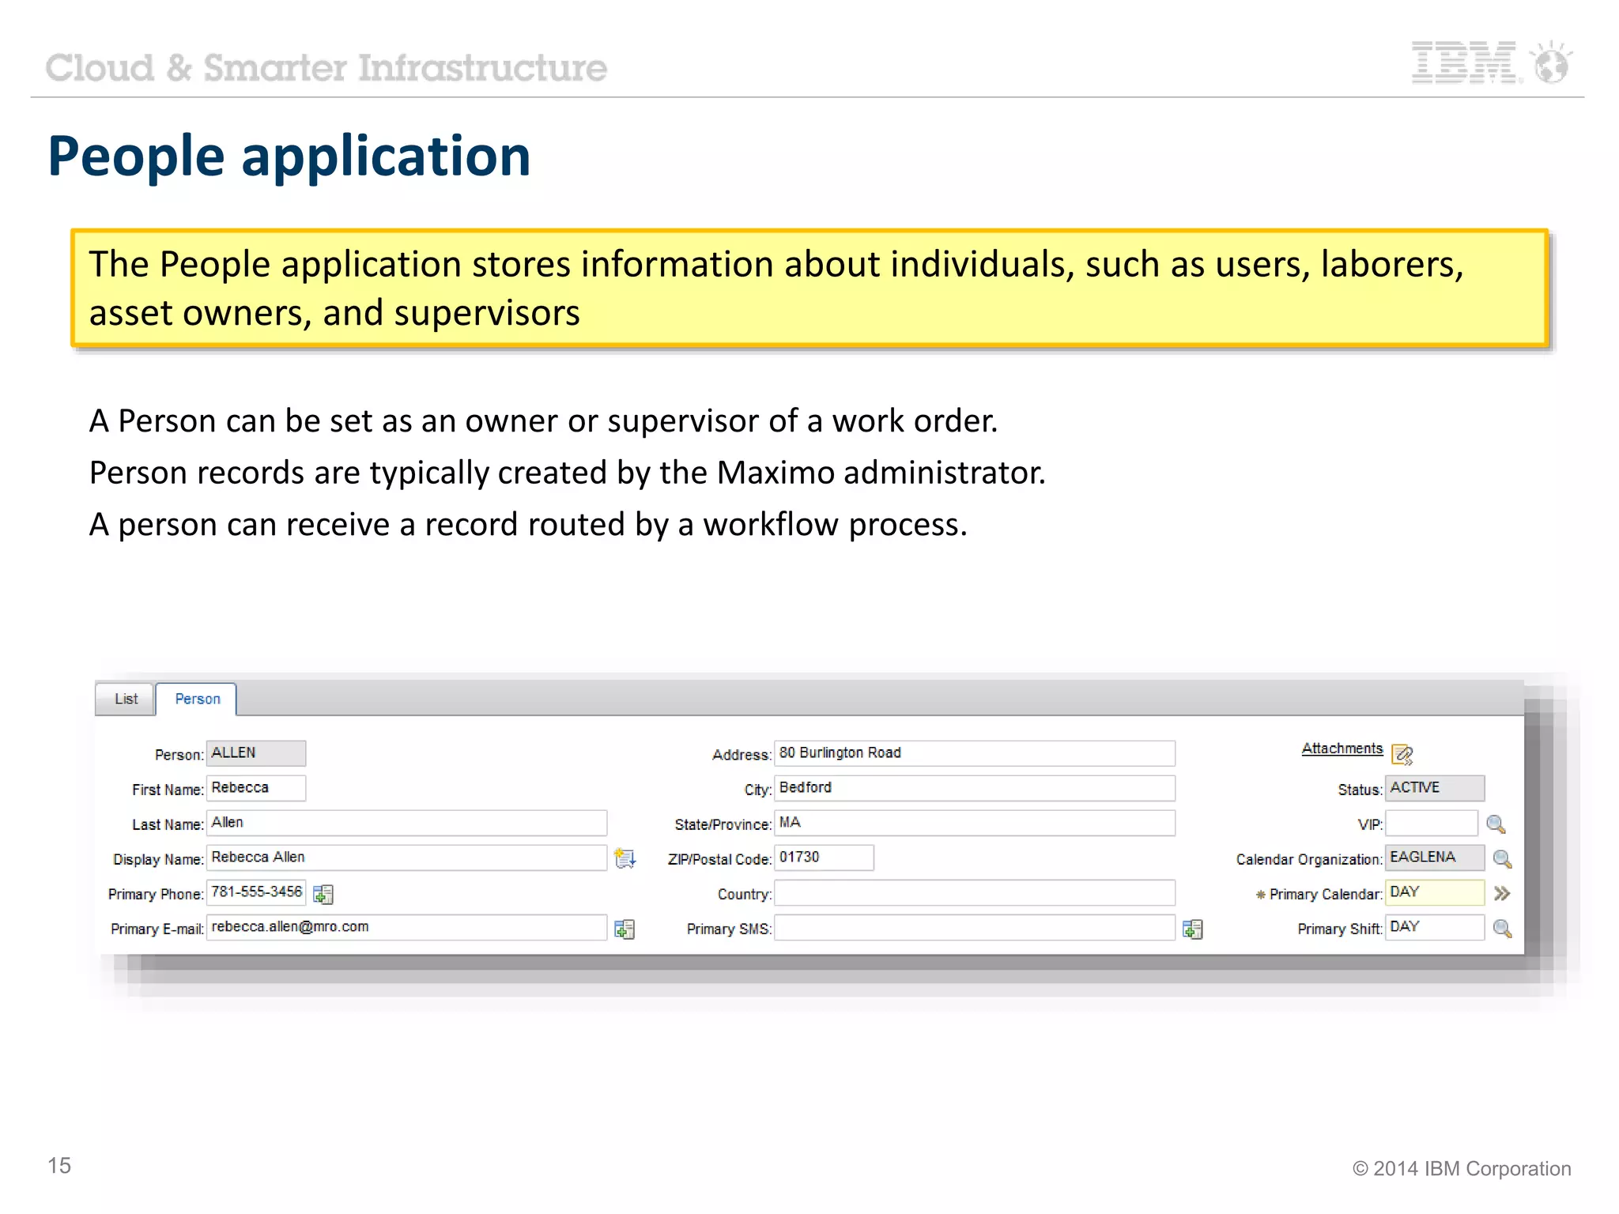Open Primary Calendar detail menu chevrons
This screenshot has height=1214, width=1619.
click(1502, 894)
